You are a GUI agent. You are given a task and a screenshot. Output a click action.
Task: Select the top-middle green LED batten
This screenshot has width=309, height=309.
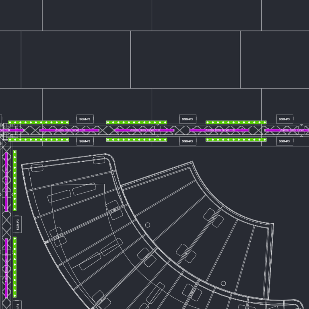136,122
